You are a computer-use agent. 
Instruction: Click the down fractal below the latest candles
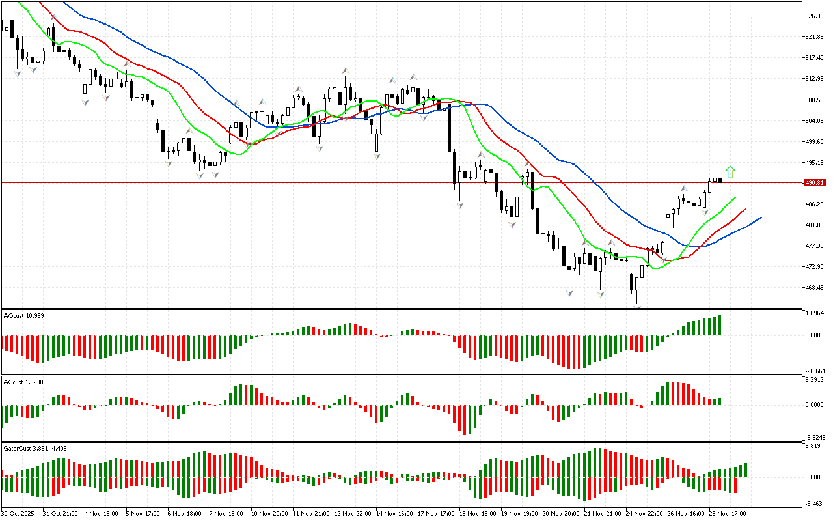point(703,212)
